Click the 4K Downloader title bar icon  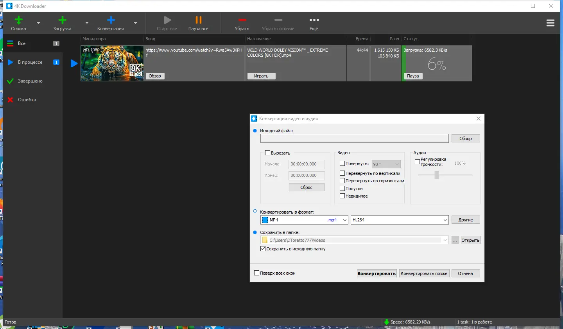coord(9,6)
